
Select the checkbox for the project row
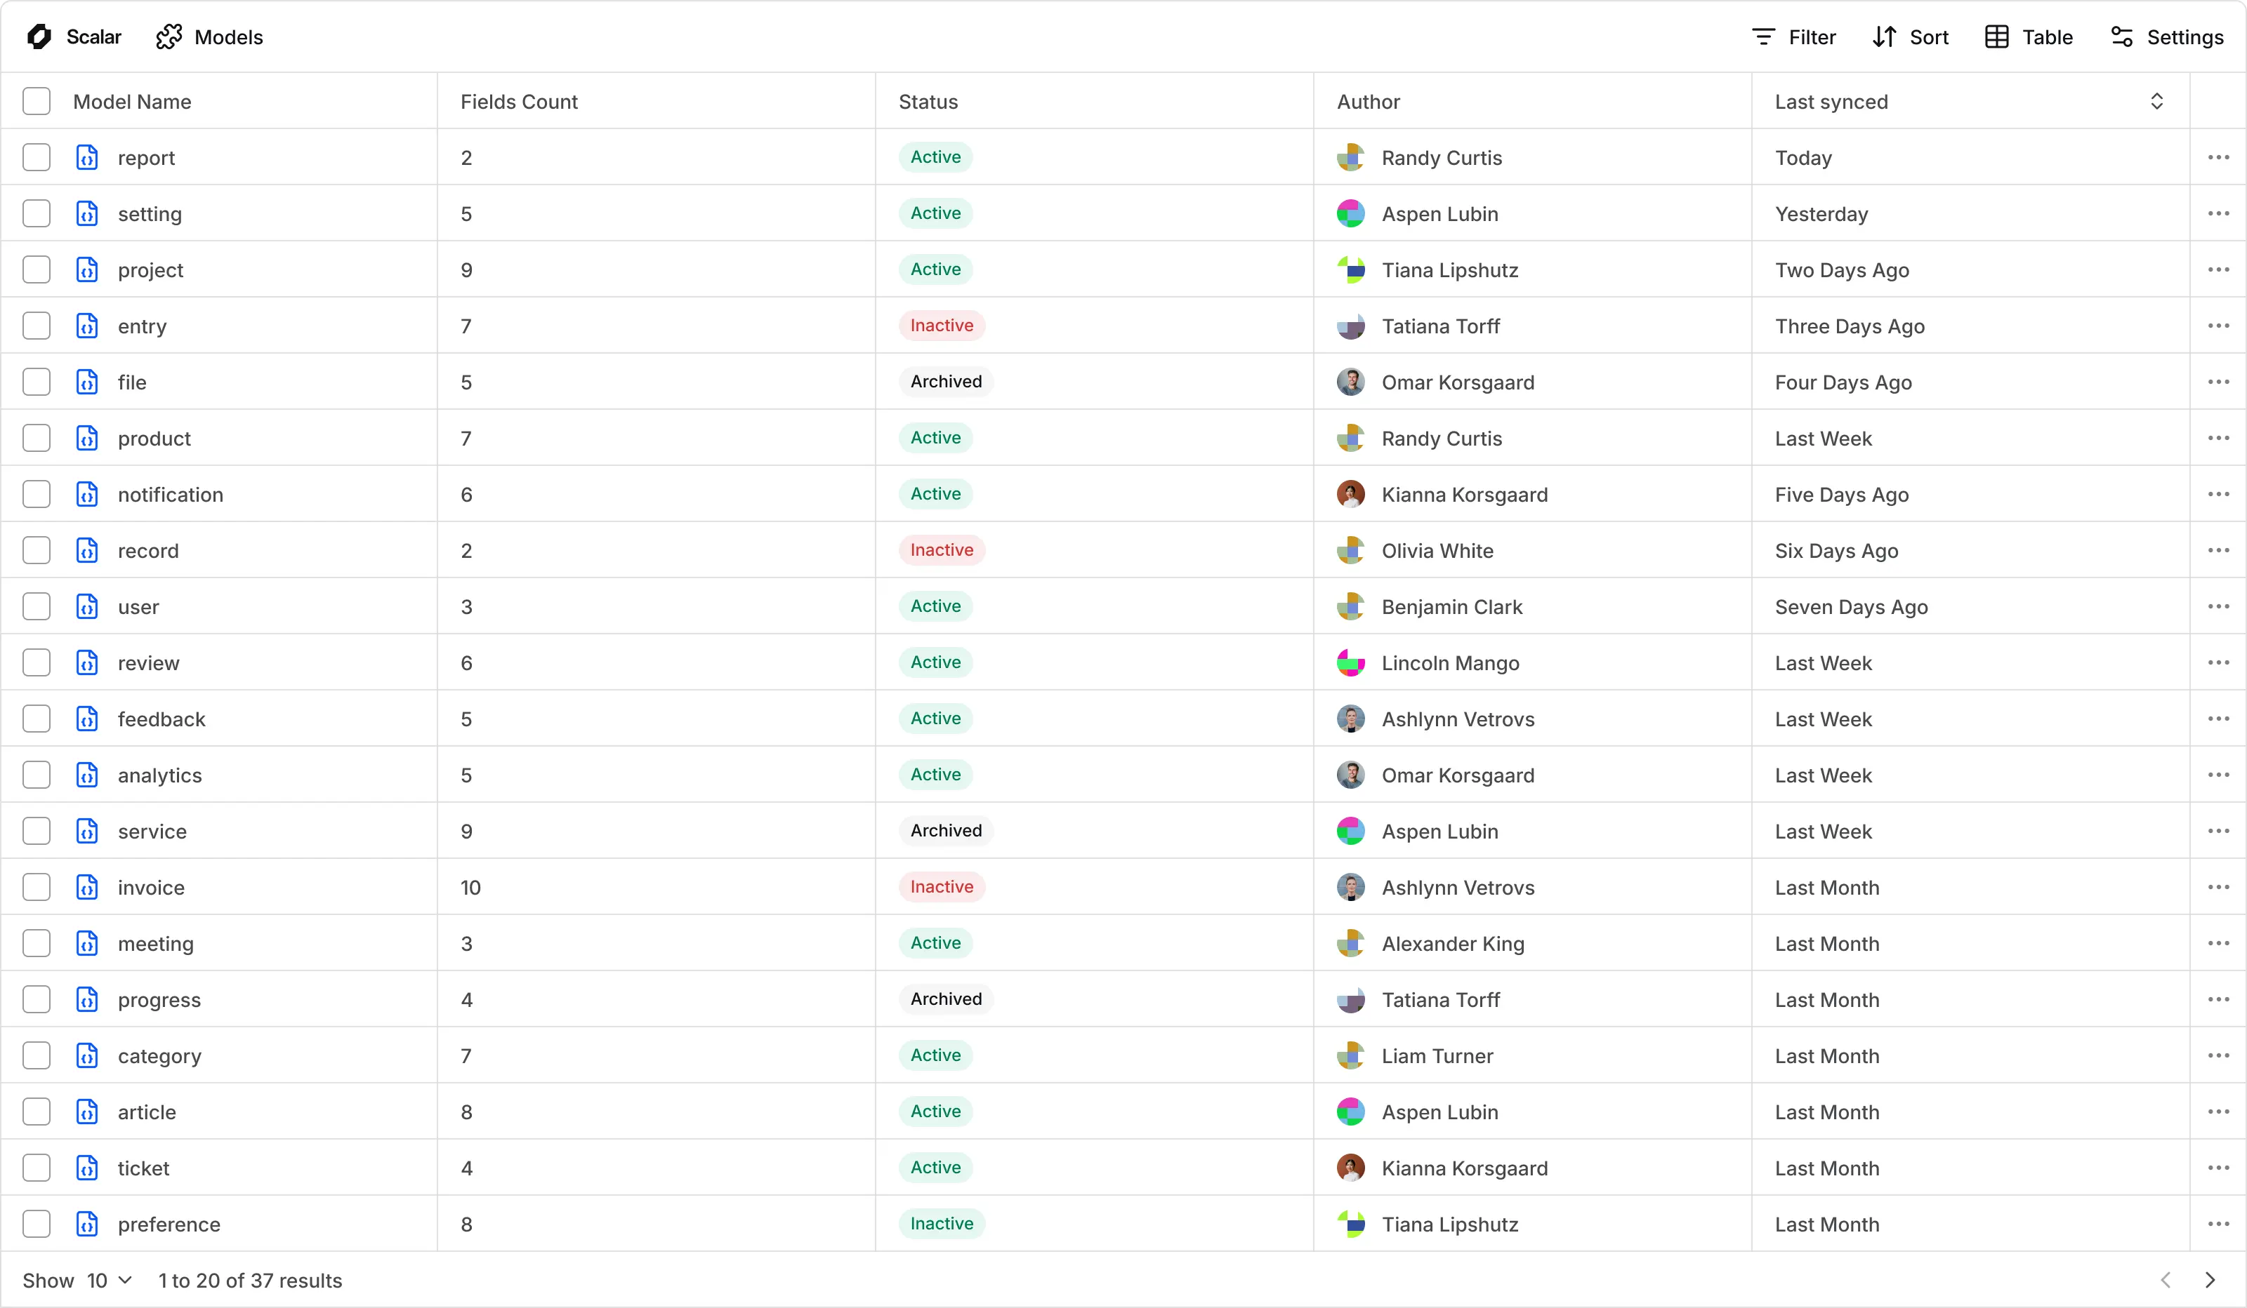[37, 269]
